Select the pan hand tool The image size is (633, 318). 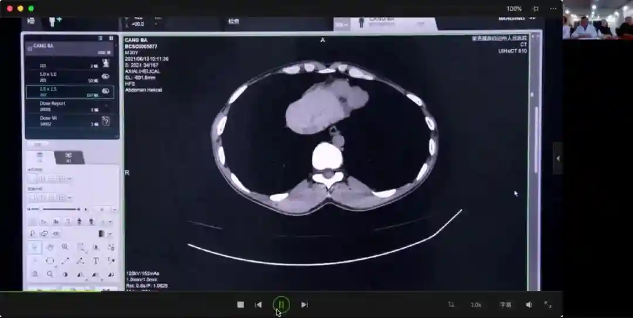click(x=50, y=247)
